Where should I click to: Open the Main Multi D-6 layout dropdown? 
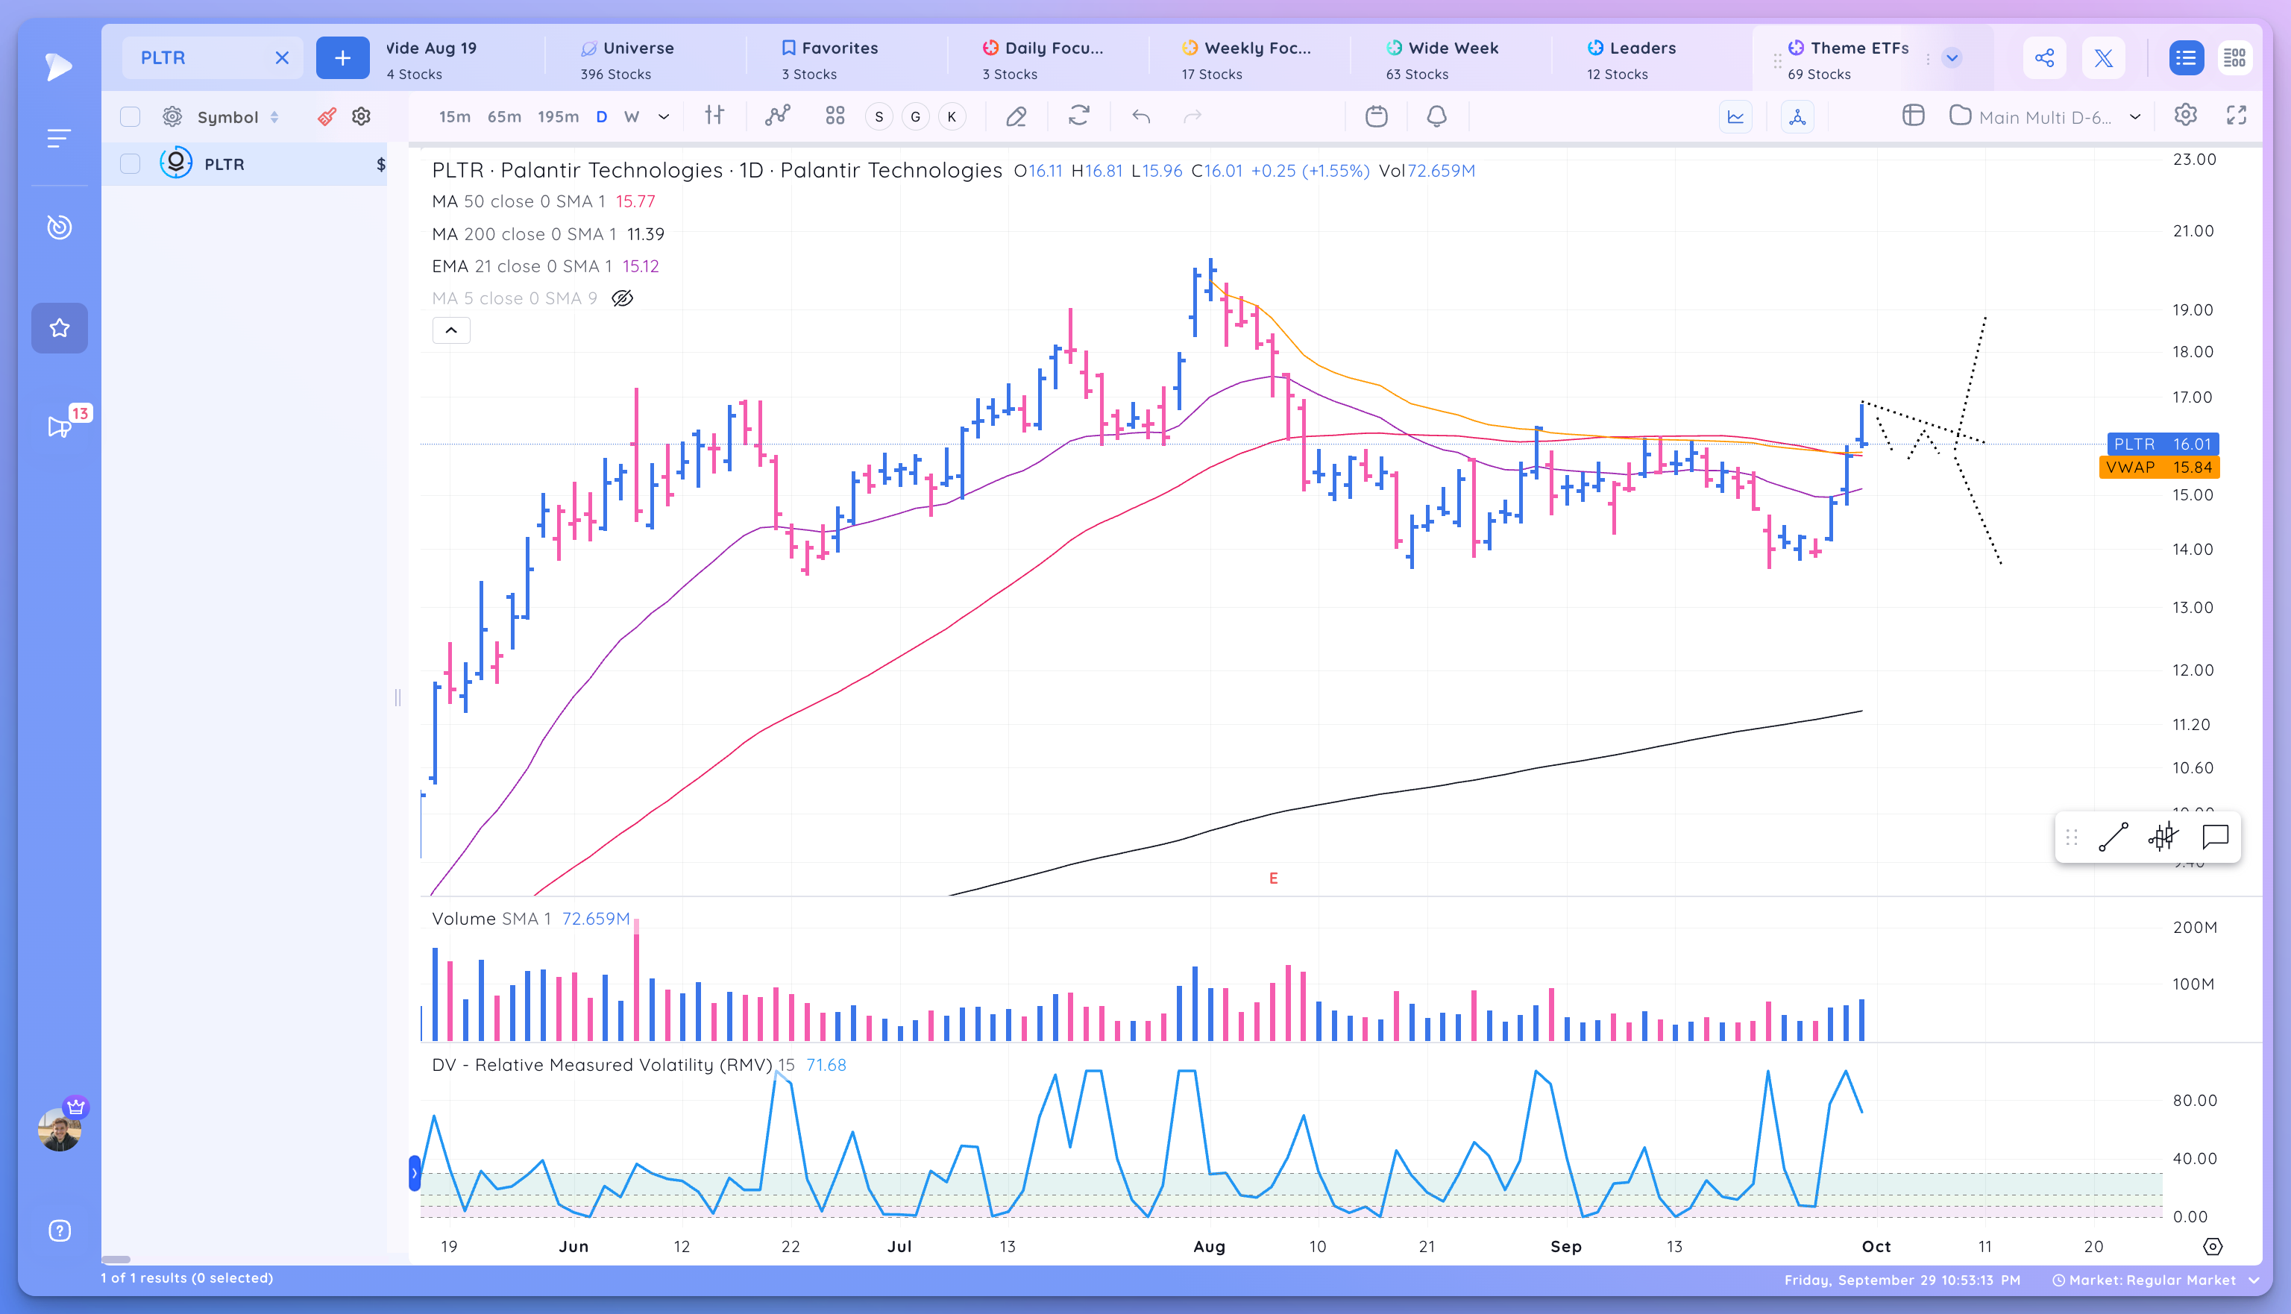point(2046,116)
